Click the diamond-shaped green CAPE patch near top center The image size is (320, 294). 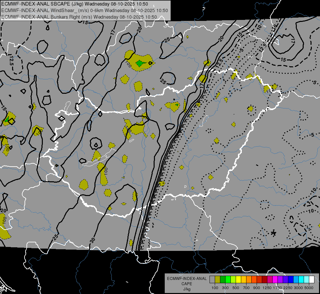tap(140, 63)
